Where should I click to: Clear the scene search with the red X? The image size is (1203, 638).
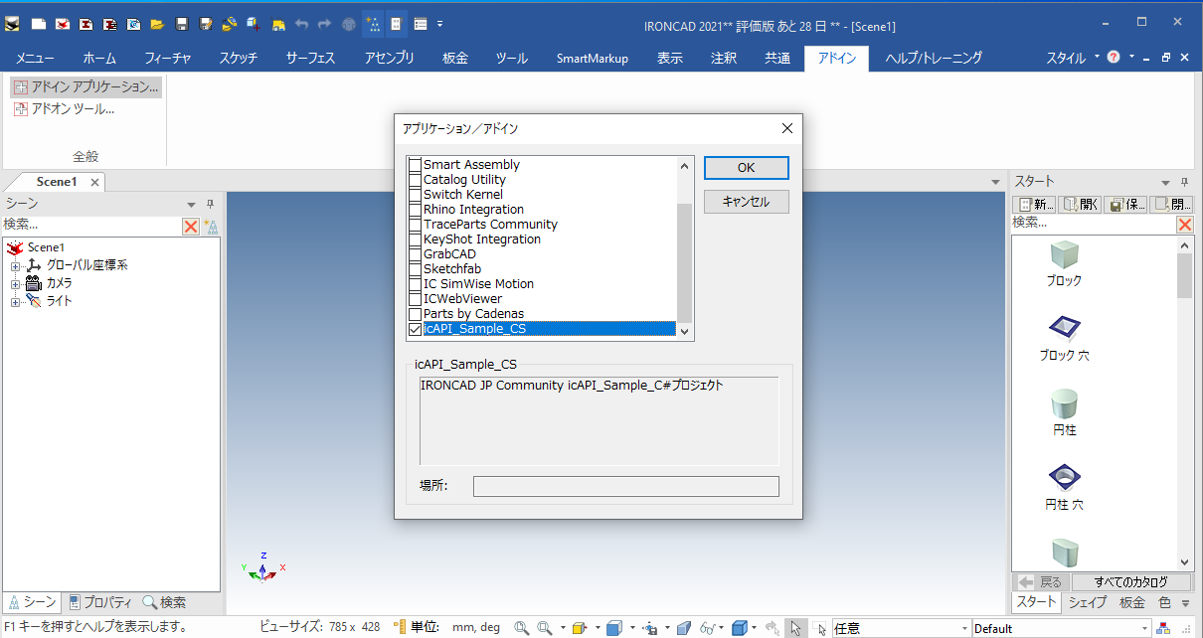(x=191, y=227)
